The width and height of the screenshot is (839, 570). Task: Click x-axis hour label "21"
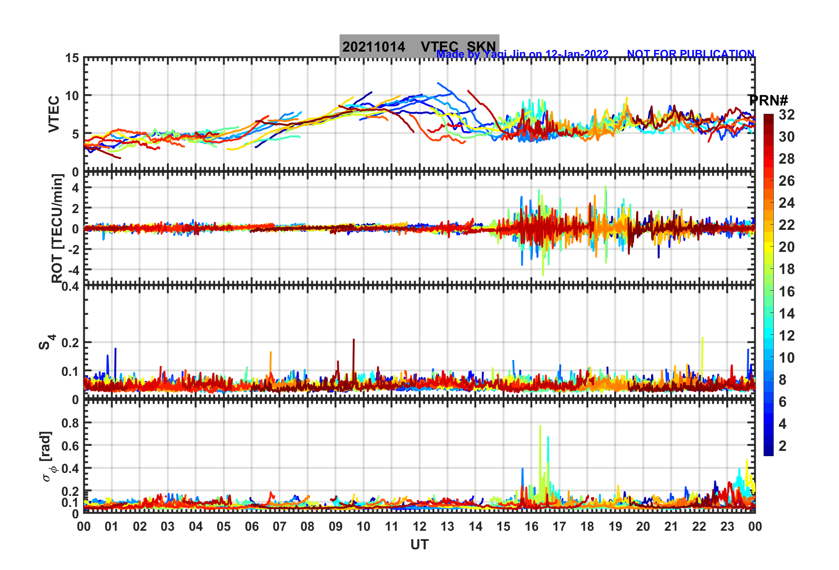(671, 526)
